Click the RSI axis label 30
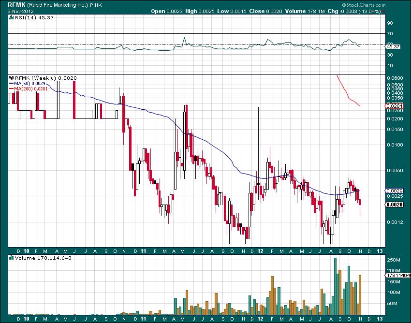The width and height of the screenshot is (411, 323). coord(390,55)
